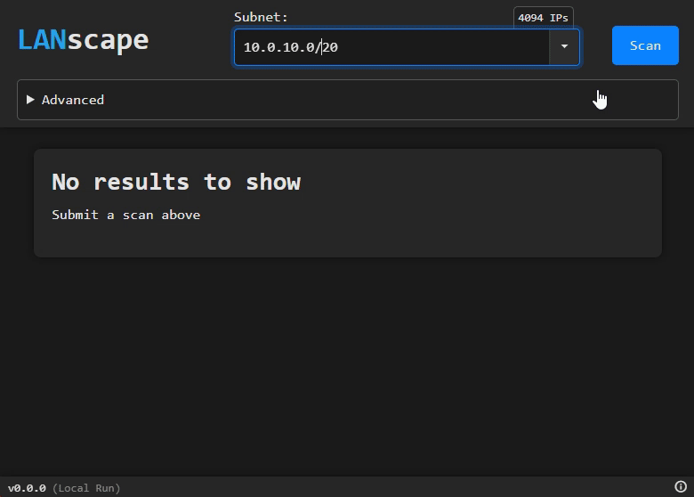
Task: Open the info icon in footer
Action: tap(681, 487)
